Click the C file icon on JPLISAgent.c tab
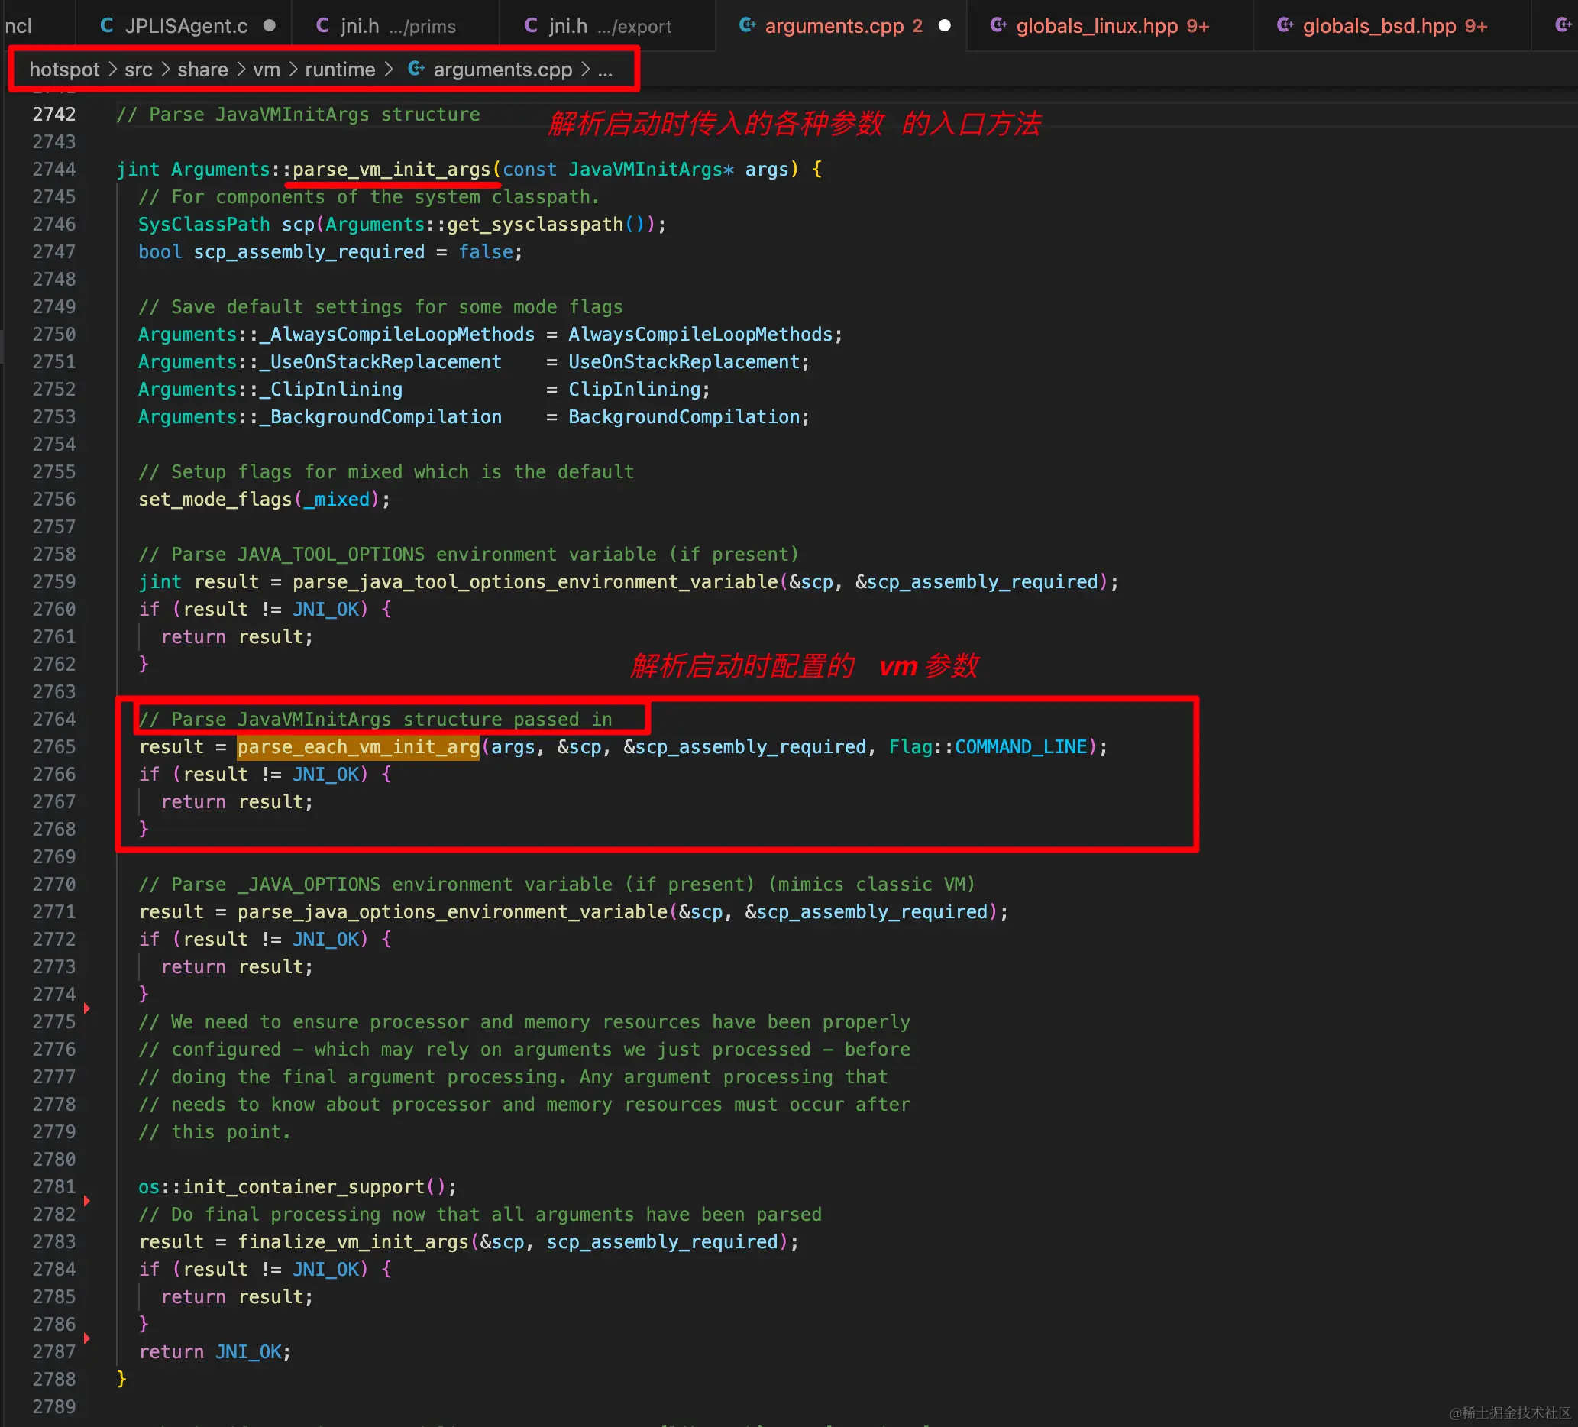 point(107,26)
